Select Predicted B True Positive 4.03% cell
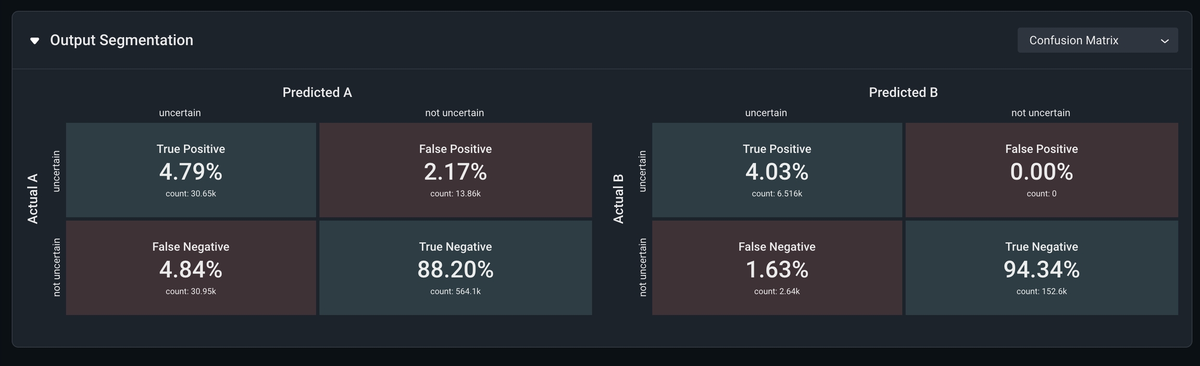This screenshot has height=366, width=1200. (x=777, y=170)
